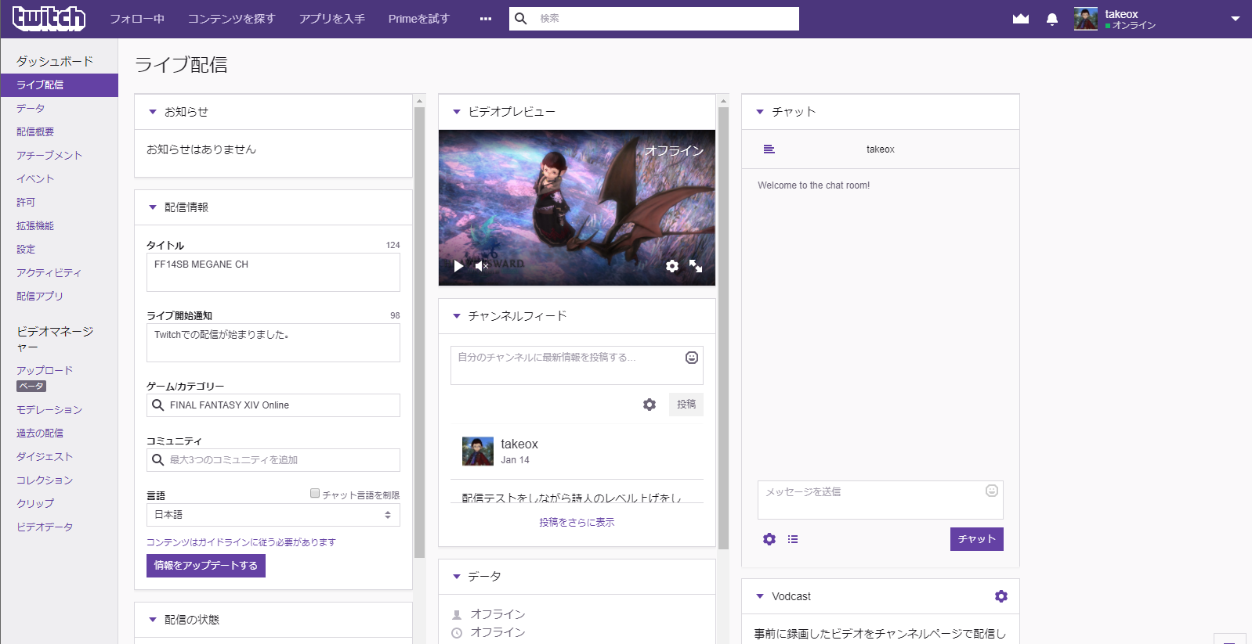Collapse the 配信の状態 panel

coord(153,620)
